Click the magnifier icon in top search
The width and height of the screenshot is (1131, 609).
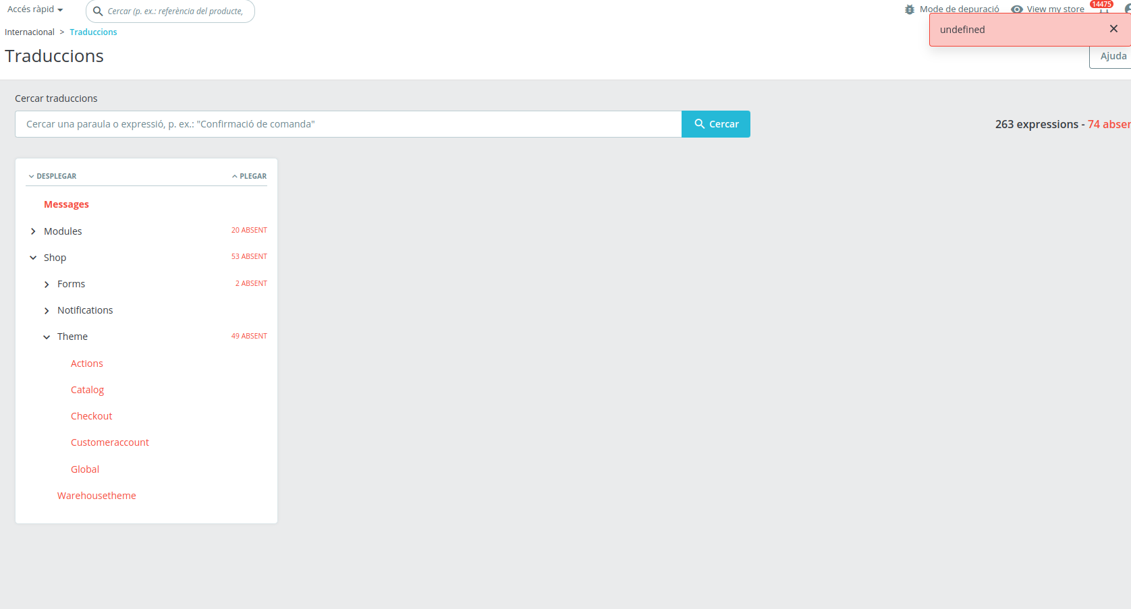(x=98, y=11)
